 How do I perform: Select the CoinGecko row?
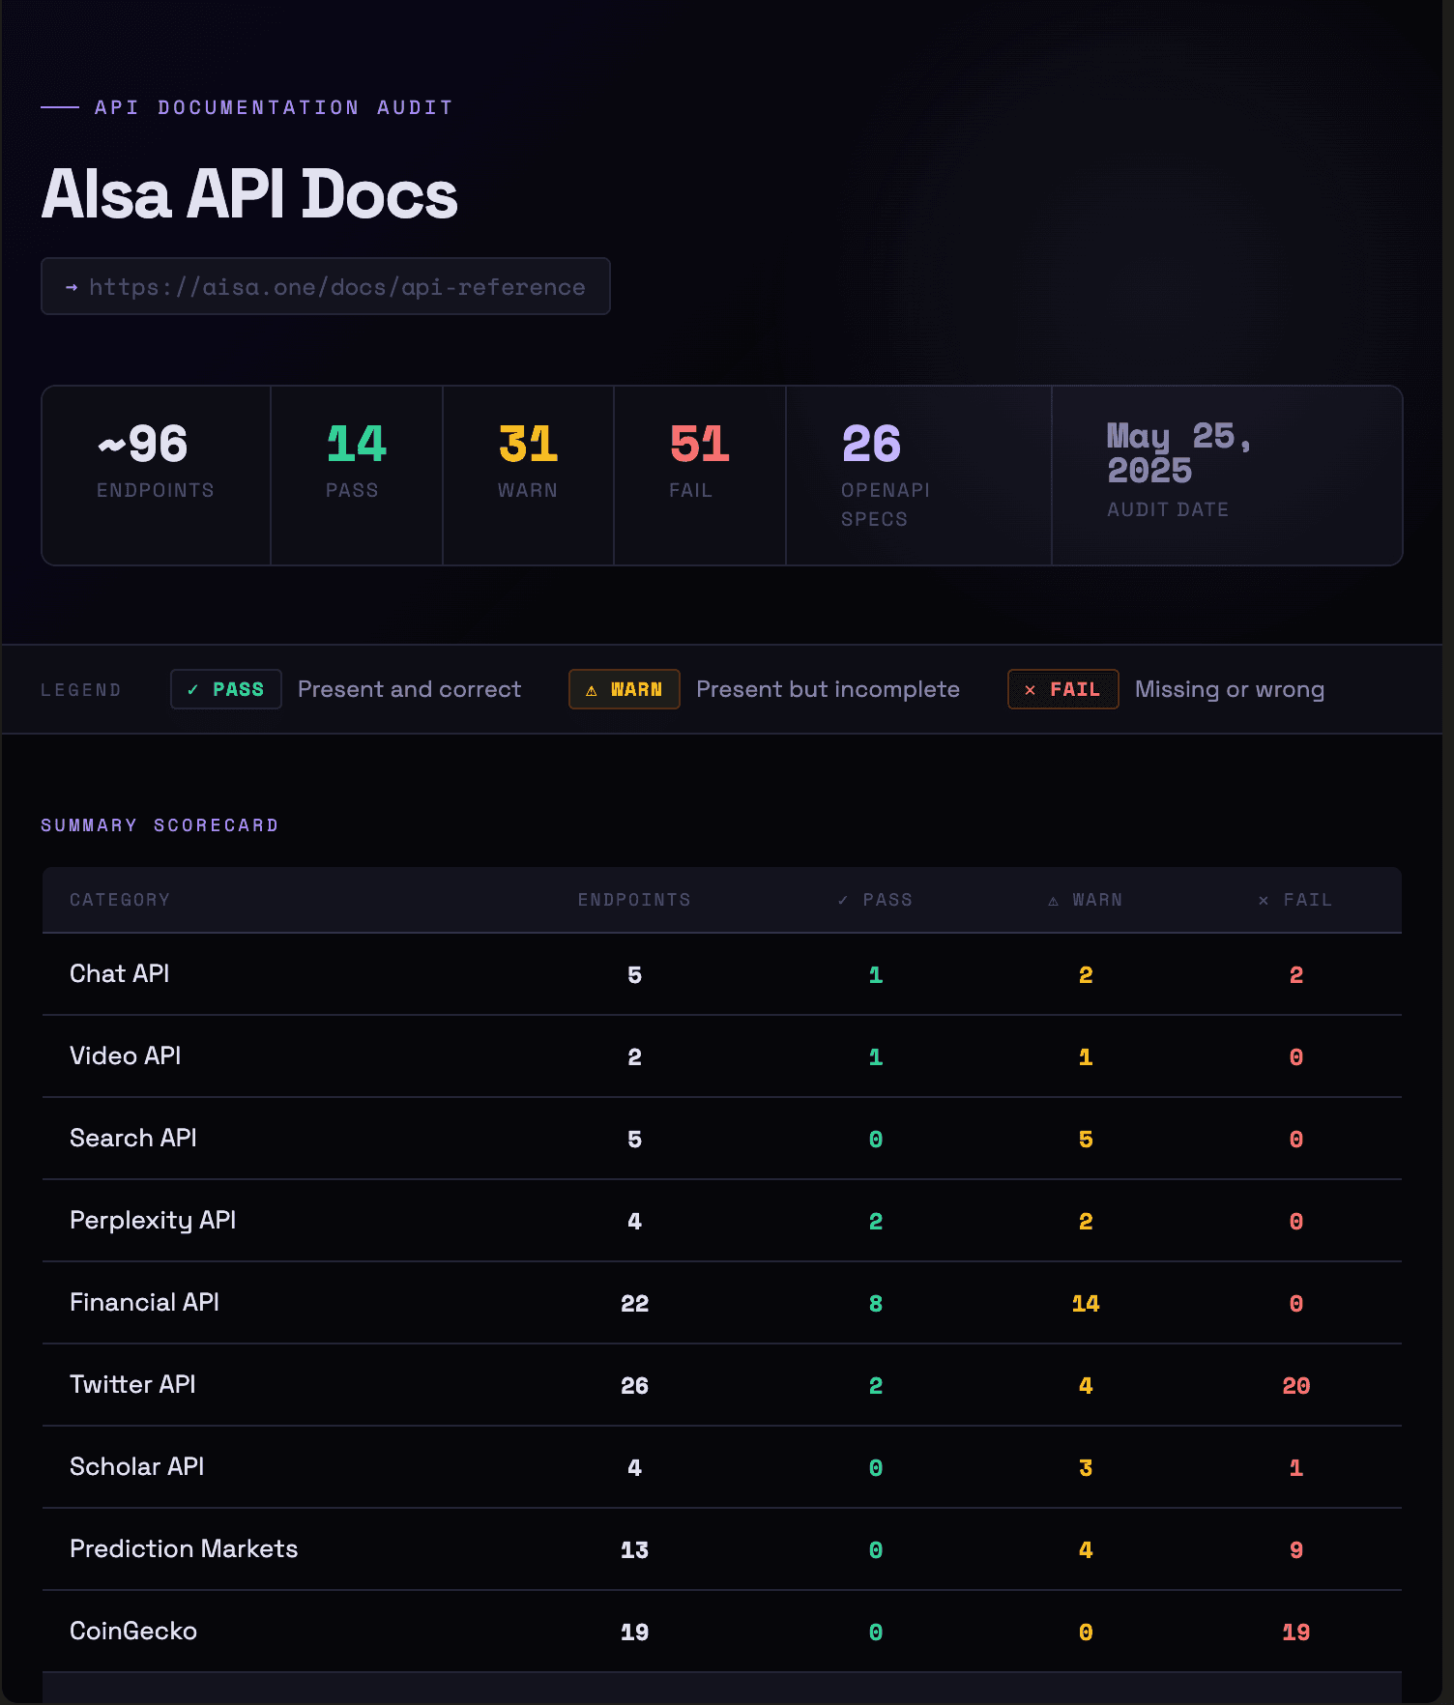(722, 1632)
